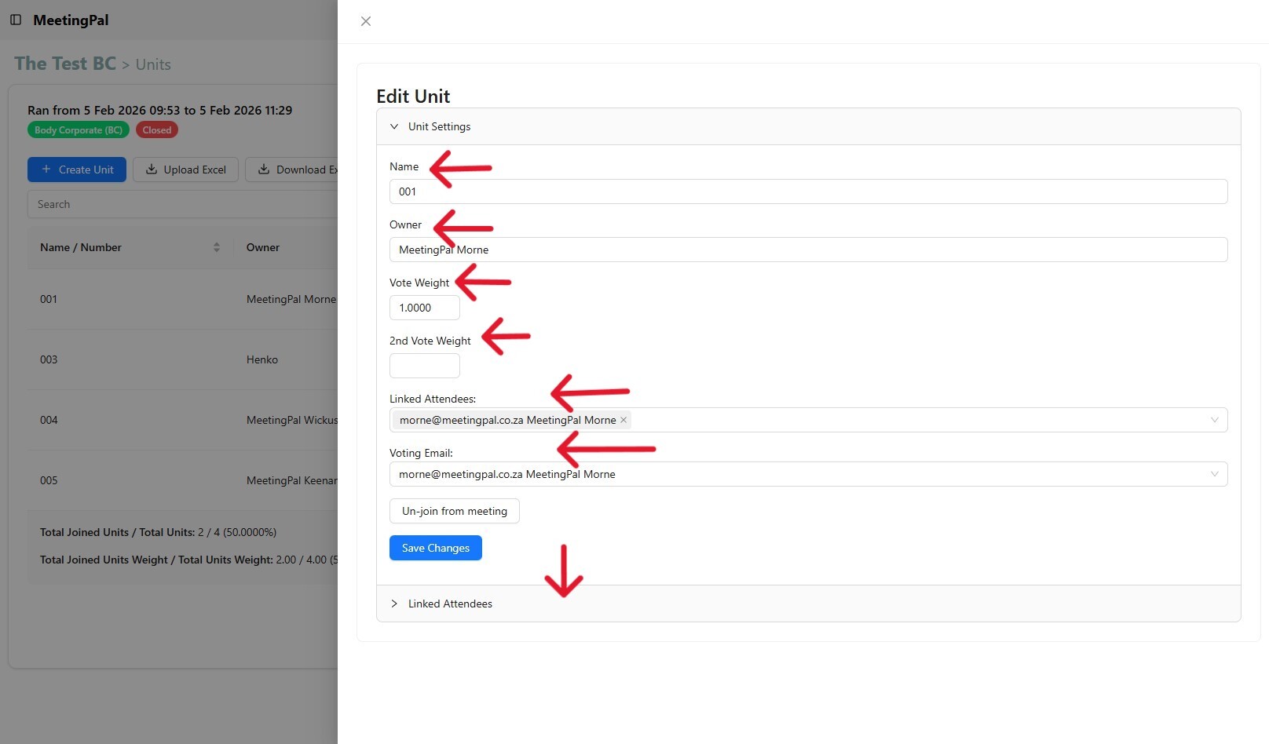Screen dimensions: 1269x744
Task: Click the Download Excel icon
Action: tap(264, 170)
